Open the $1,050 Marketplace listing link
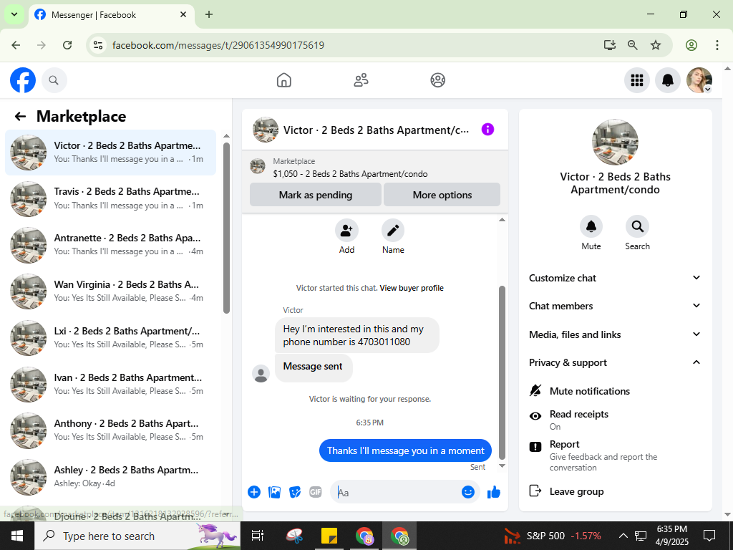The width and height of the screenshot is (733, 550). pos(350,174)
